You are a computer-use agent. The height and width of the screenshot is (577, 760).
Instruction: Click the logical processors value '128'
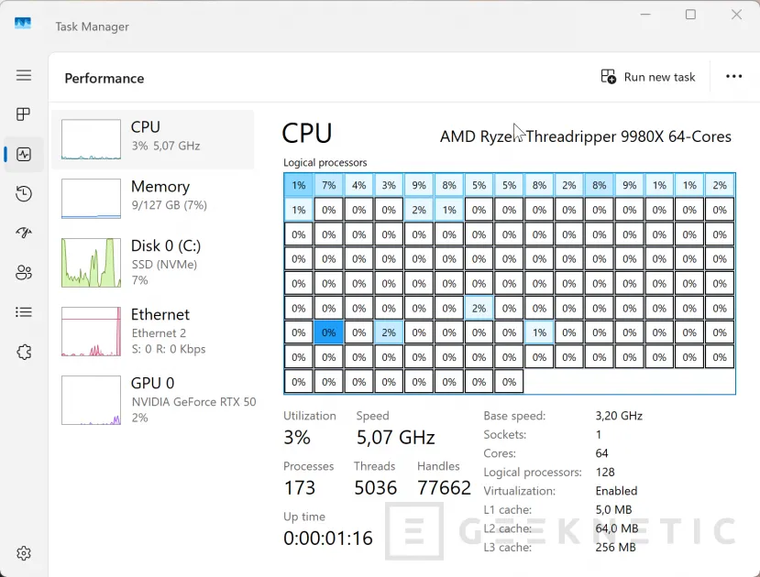coord(605,472)
